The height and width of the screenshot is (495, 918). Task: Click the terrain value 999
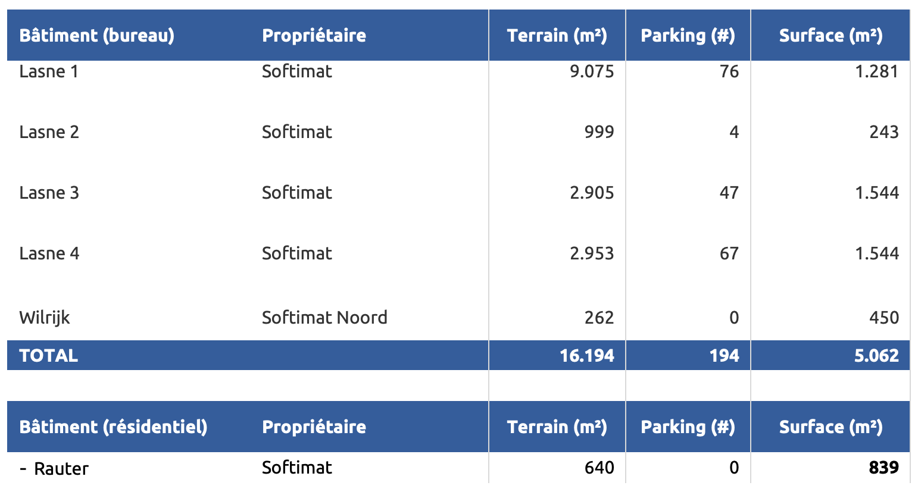click(x=599, y=132)
